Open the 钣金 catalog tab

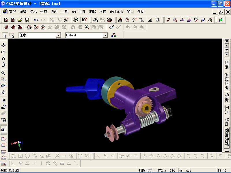pos(227,97)
